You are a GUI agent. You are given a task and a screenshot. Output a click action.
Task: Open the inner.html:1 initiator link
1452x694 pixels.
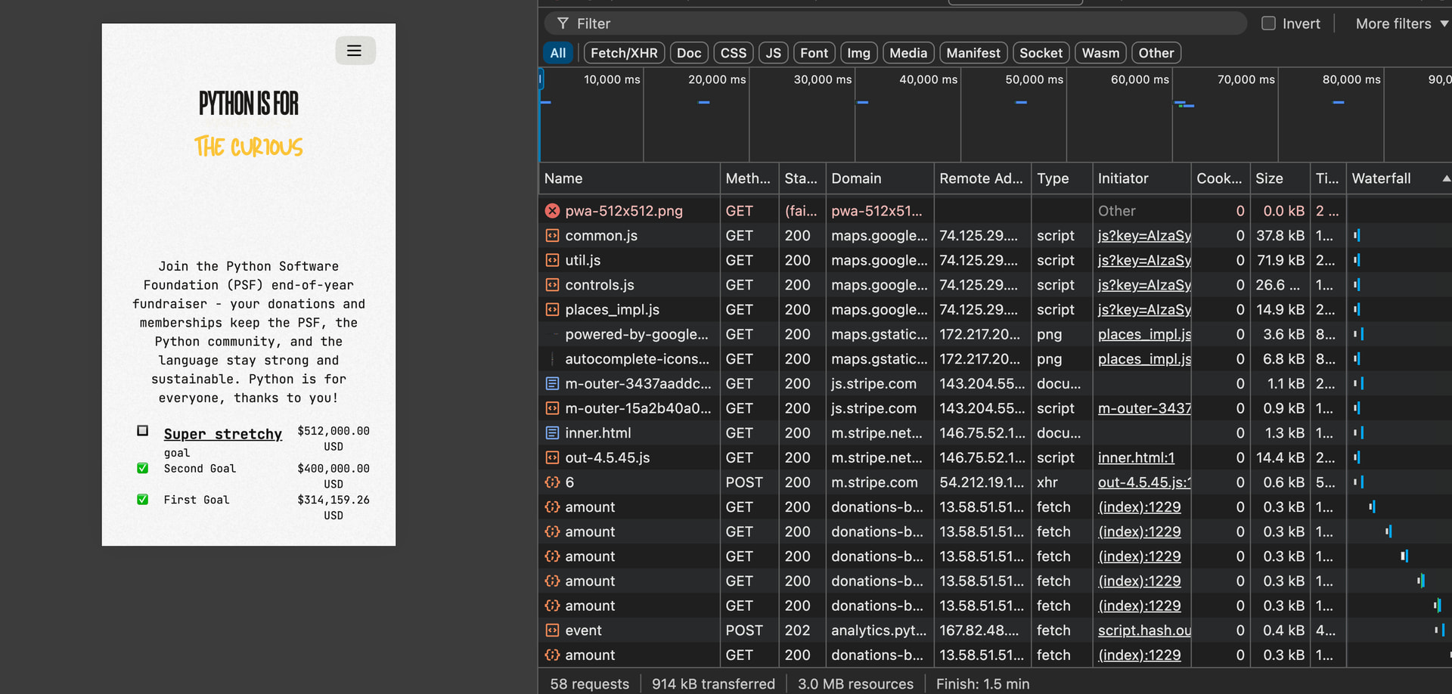point(1136,458)
